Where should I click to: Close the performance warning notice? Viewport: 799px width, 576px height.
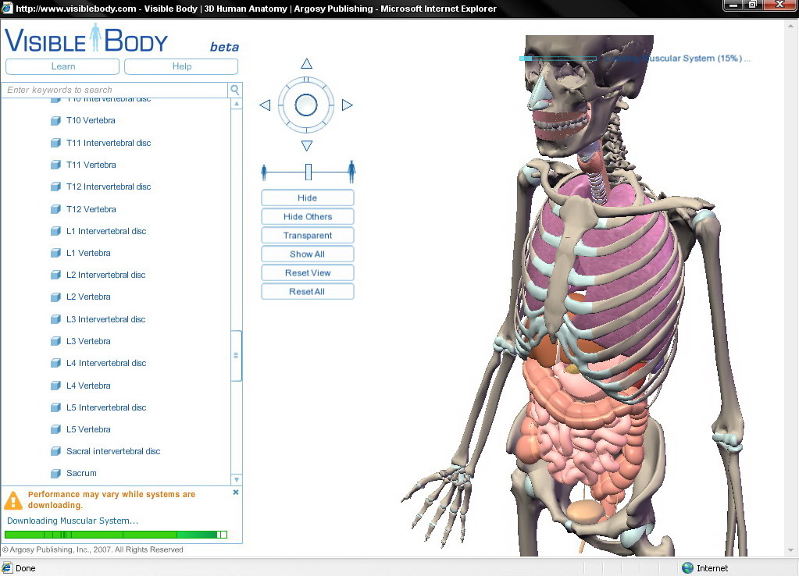235,492
